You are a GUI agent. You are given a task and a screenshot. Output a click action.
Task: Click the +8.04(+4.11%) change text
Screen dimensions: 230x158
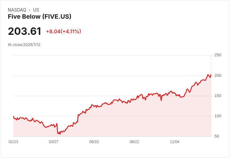coord(63,31)
